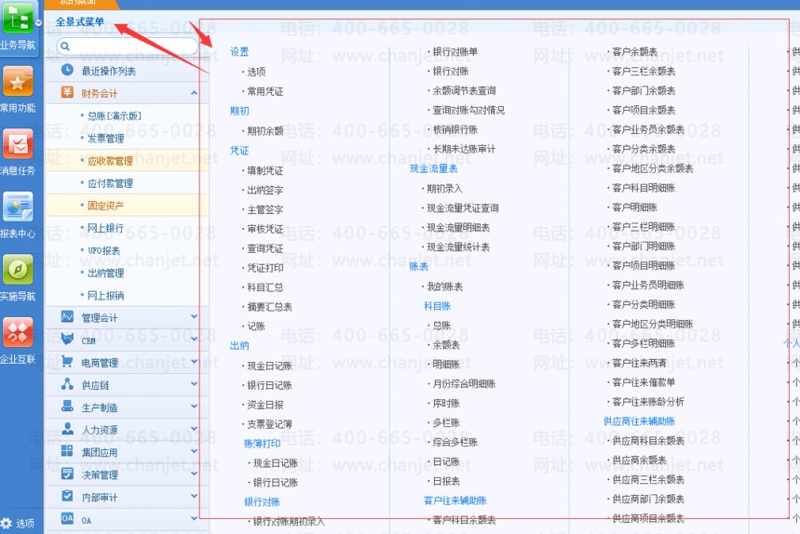
Task: Open the 填制凭证 link
Action: pyautogui.click(x=264, y=171)
